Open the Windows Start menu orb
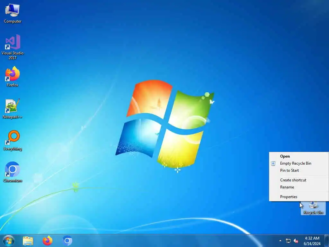 pyautogui.click(x=9, y=241)
